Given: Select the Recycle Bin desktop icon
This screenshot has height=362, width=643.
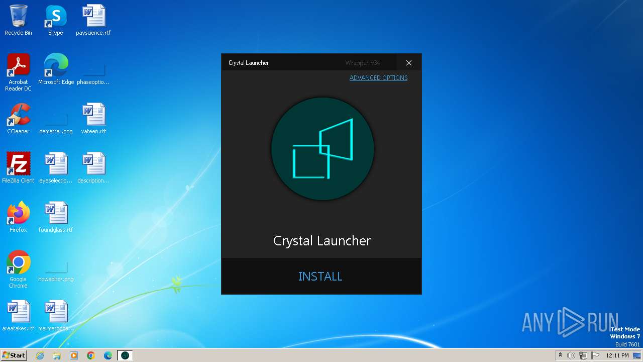Looking at the screenshot, I should (x=18, y=20).
